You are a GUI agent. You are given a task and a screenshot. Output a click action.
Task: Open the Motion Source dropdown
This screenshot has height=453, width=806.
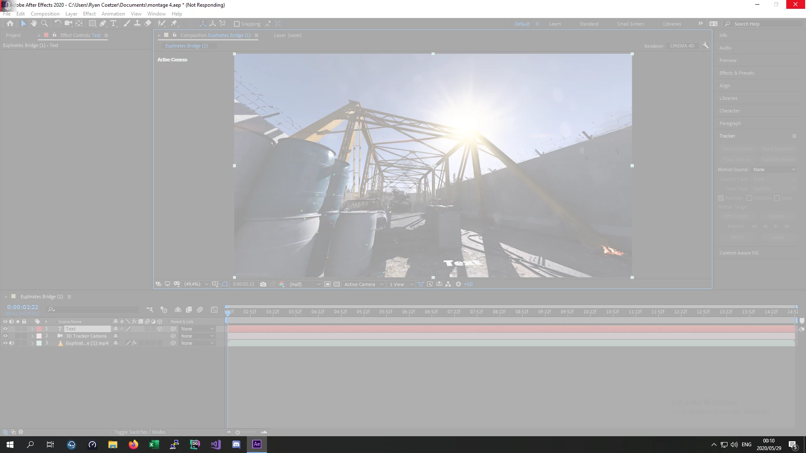pos(774,169)
